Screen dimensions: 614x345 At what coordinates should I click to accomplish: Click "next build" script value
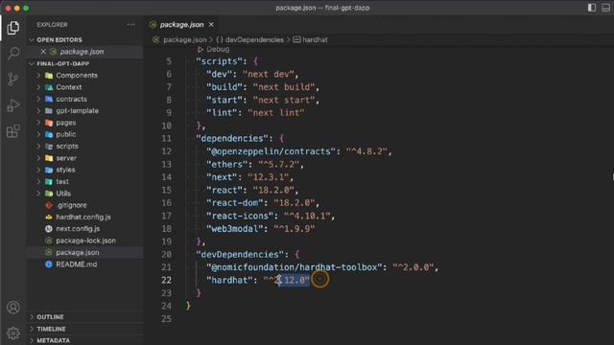(284, 87)
